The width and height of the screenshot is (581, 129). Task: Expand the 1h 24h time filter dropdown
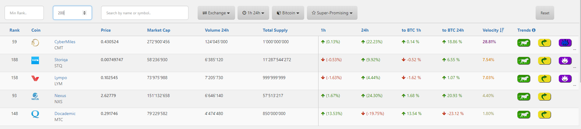click(x=253, y=13)
